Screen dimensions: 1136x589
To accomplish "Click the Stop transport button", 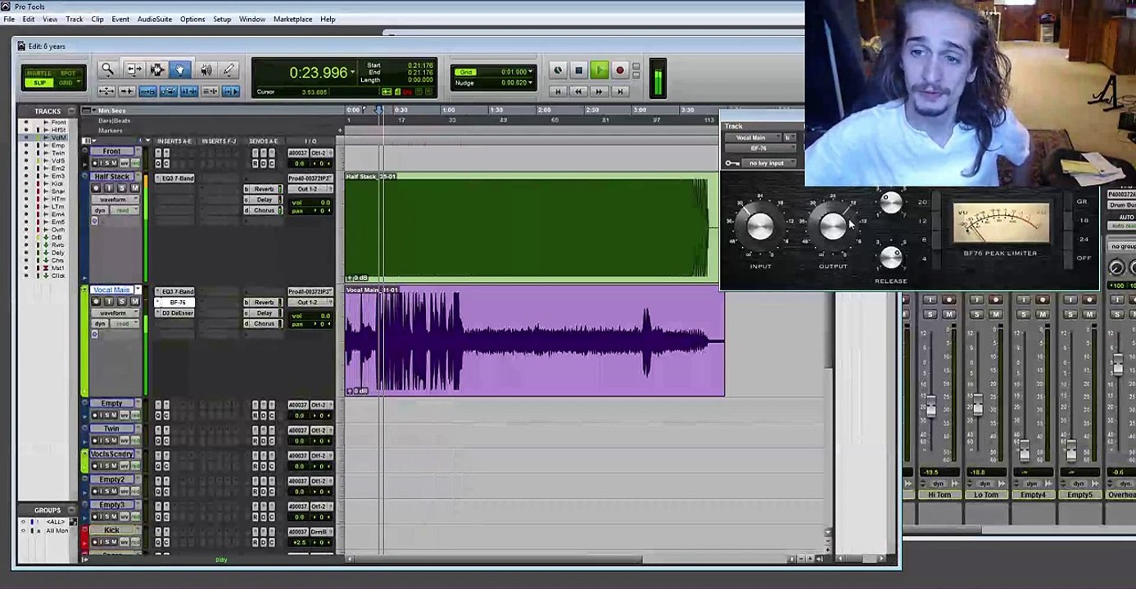I will 578,71.
